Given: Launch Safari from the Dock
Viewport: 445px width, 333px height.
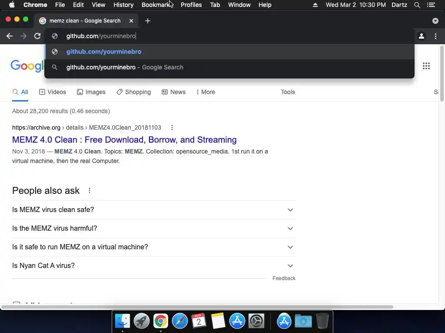Looking at the screenshot, I should tap(179, 321).
